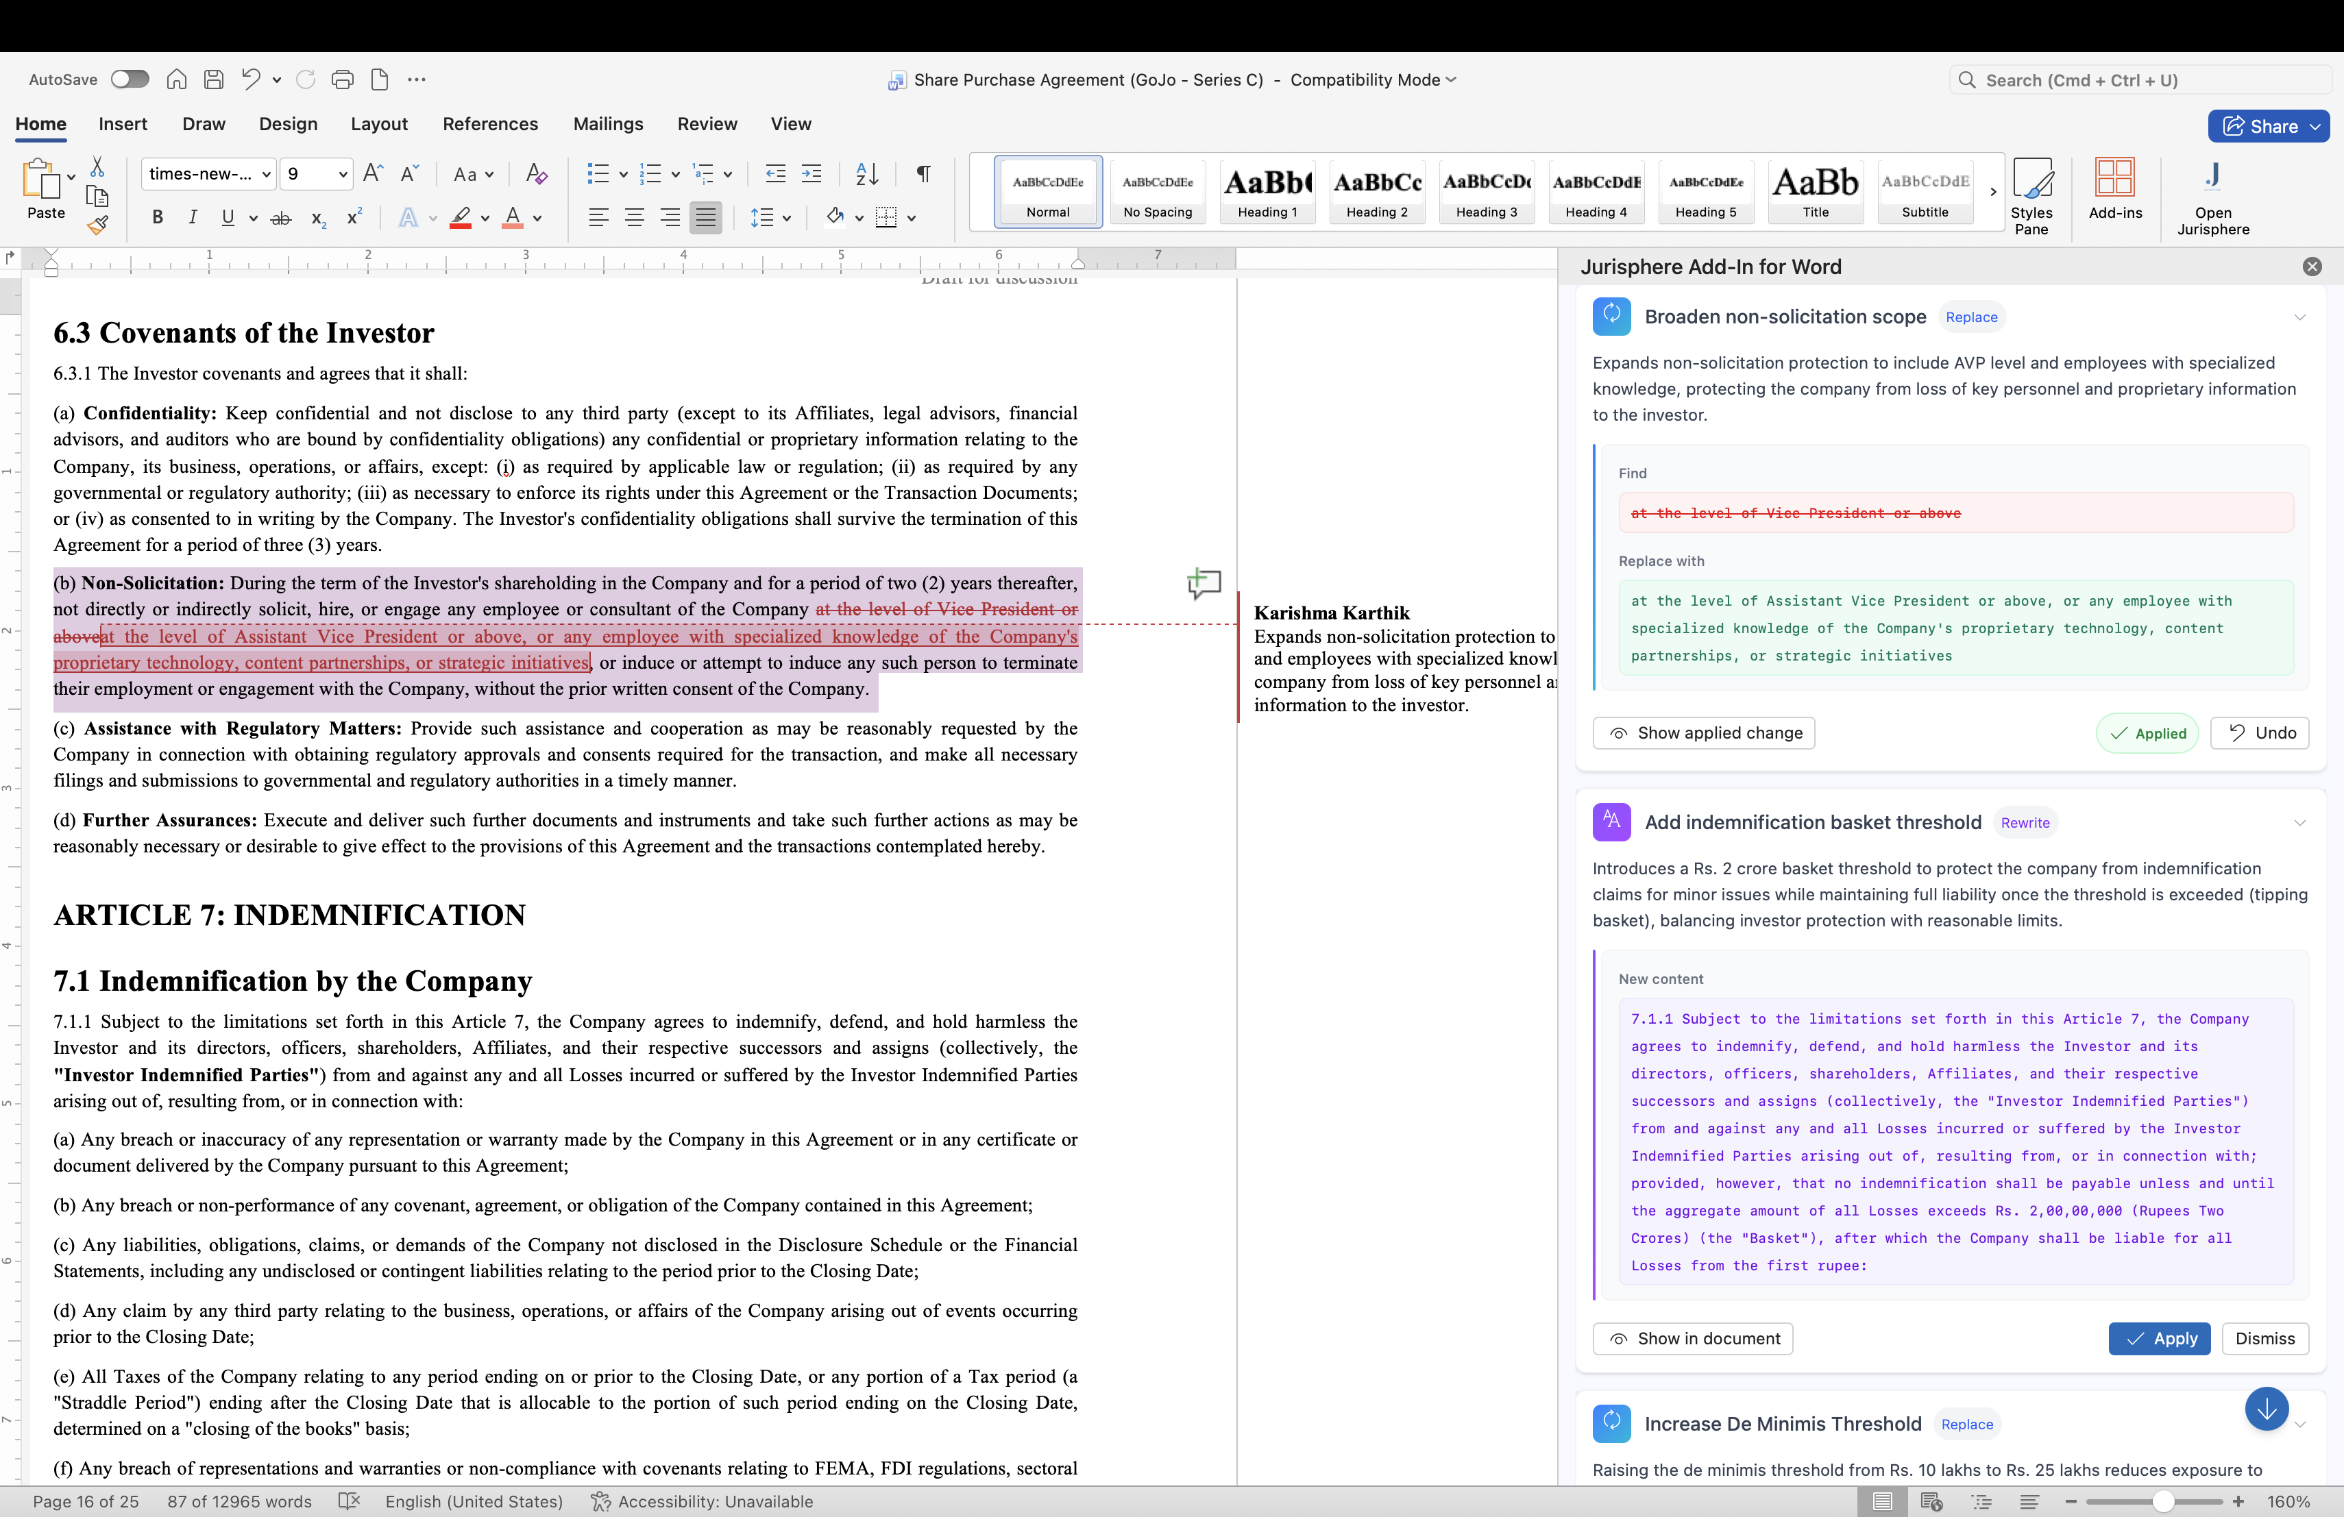2344x1517 pixels.
Task: Click the Print icon in title bar
Action: pyautogui.click(x=342, y=79)
